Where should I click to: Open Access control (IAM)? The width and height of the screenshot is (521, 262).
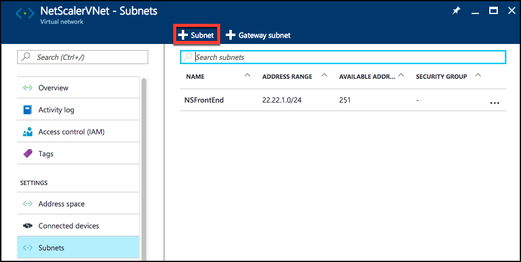(x=78, y=132)
